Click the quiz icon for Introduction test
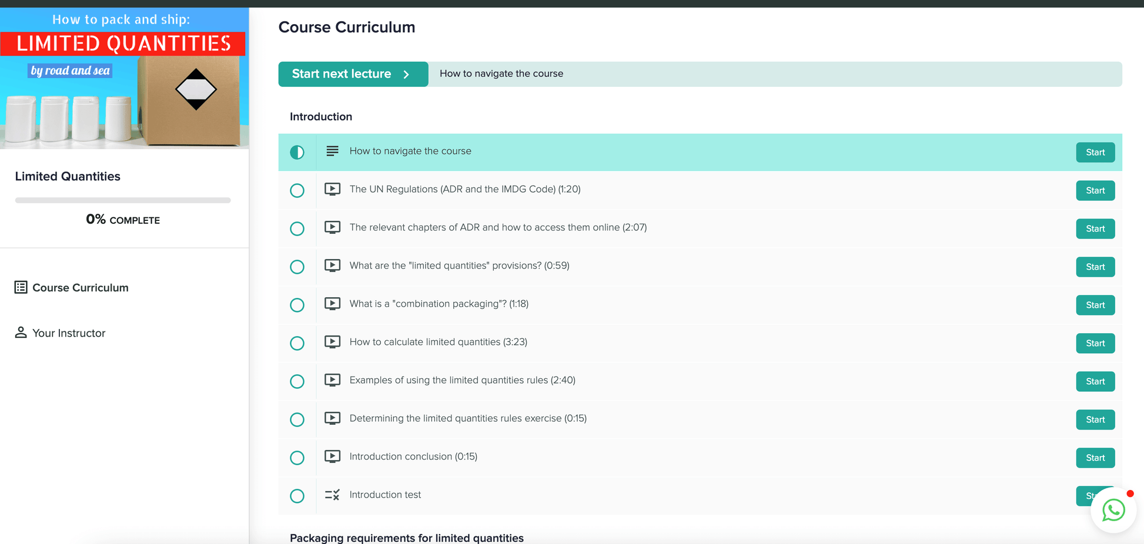The width and height of the screenshot is (1144, 544). tap(332, 495)
